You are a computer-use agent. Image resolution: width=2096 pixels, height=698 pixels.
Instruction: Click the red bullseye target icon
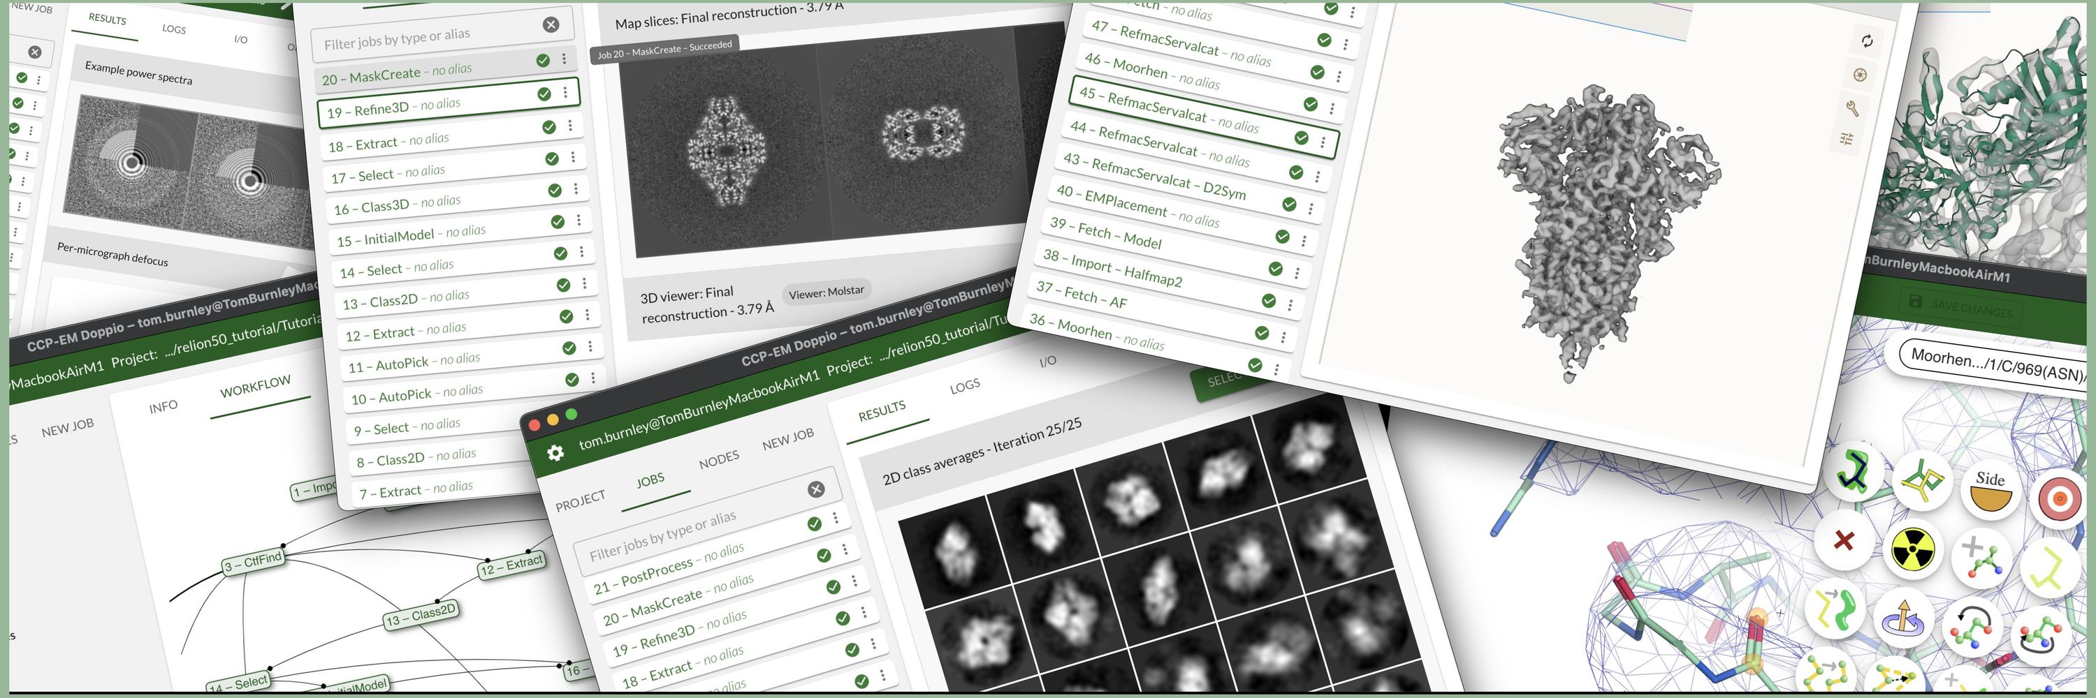(2058, 498)
